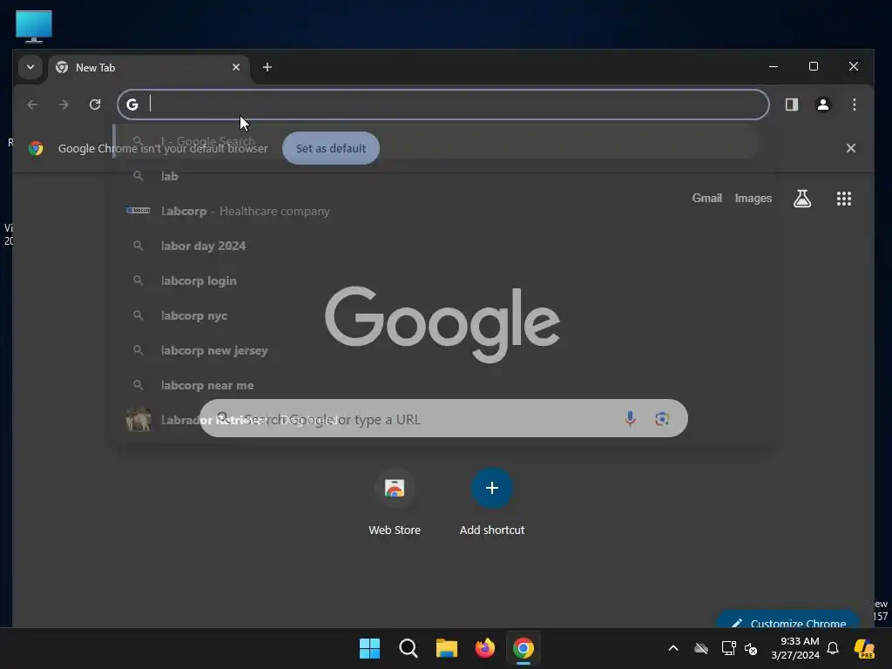The image size is (892, 669).
Task: Click the Google search box
Action: 443,418
